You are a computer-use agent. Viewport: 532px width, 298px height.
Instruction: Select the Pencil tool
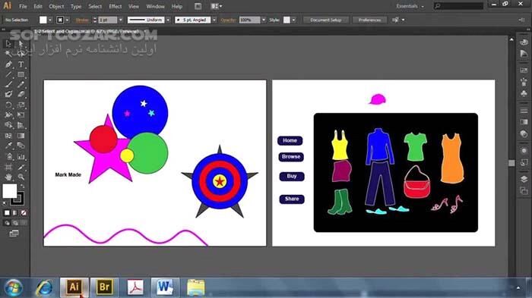tap(21, 84)
